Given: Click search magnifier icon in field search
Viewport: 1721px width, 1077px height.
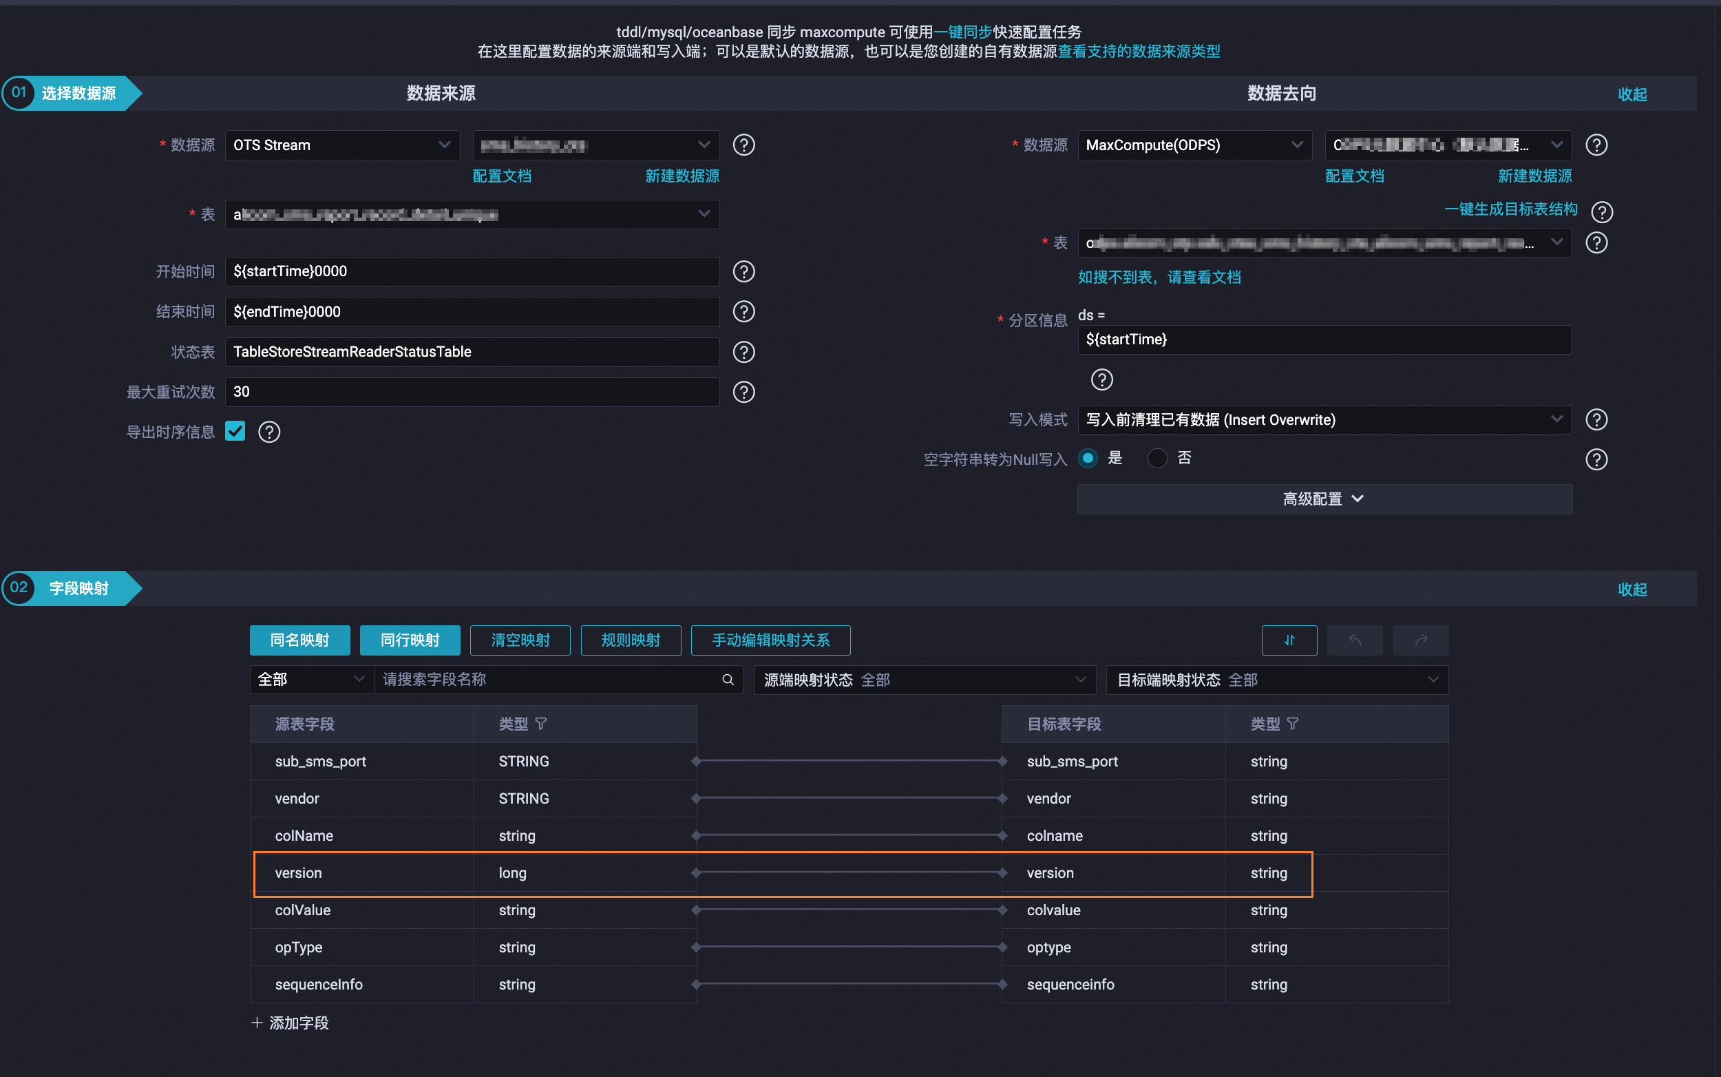Looking at the screenshot, I should click(x=728, y=680).
